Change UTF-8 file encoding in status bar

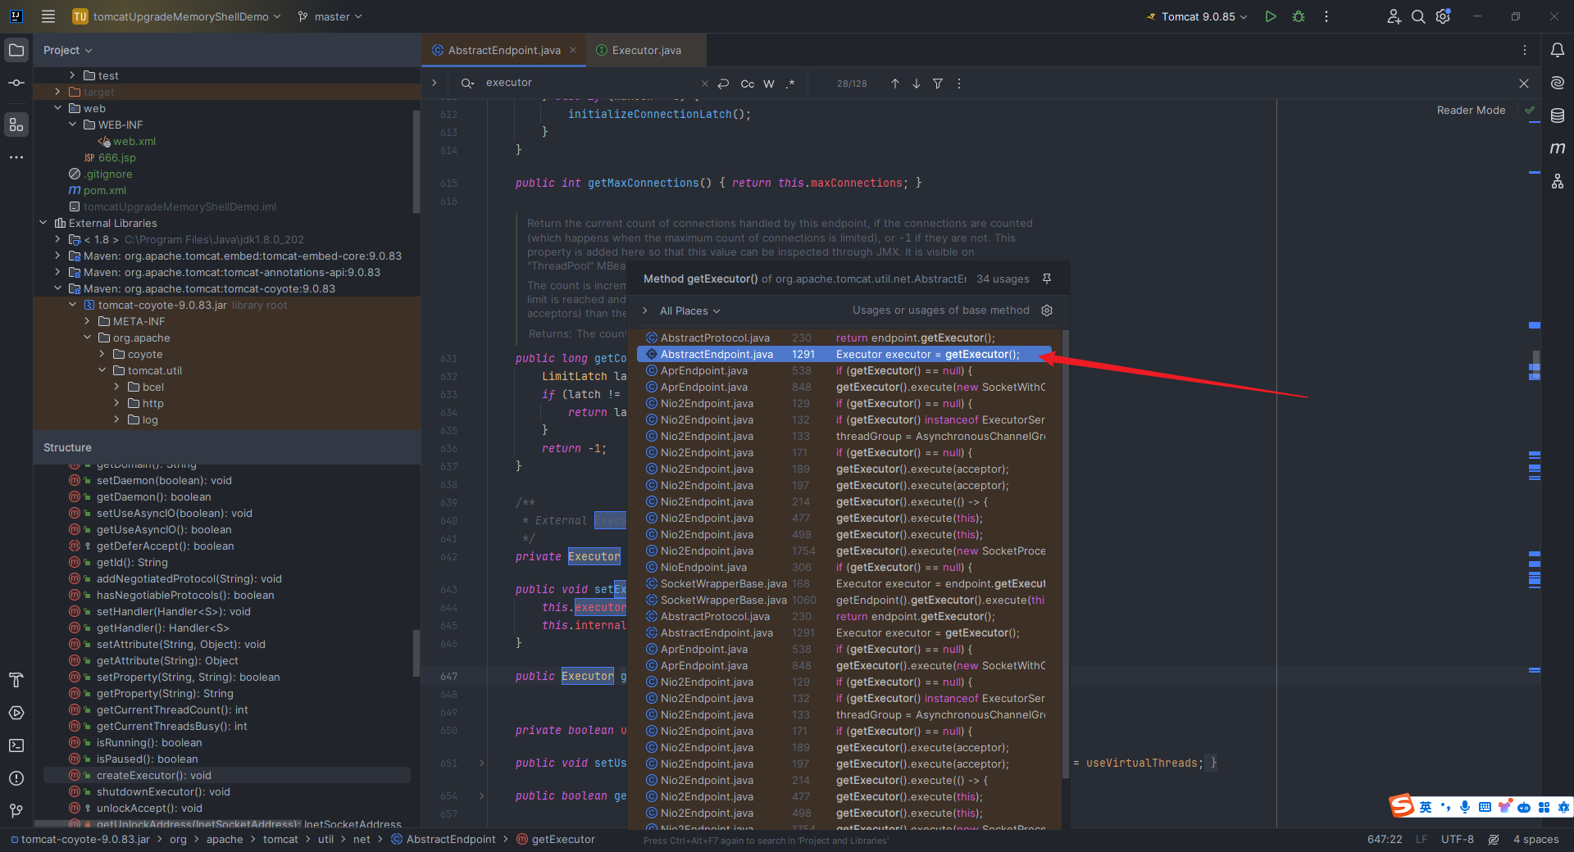(1457, 839)
